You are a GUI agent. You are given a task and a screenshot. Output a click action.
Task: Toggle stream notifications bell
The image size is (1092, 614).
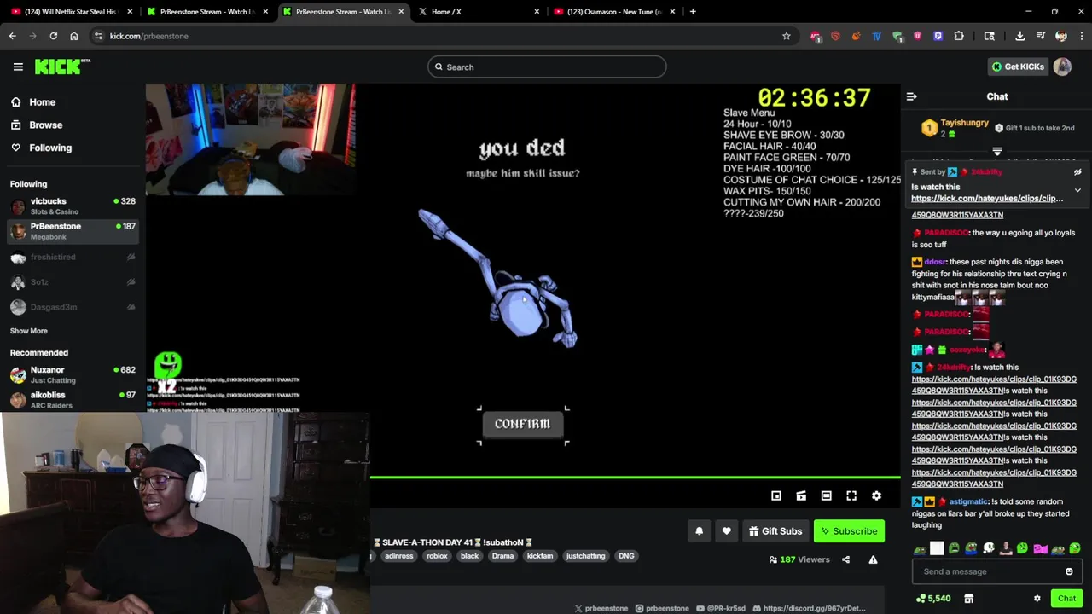699,531
